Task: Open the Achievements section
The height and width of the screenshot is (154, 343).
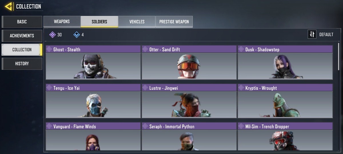Action: pyautogui.click(x=22, y=36)
